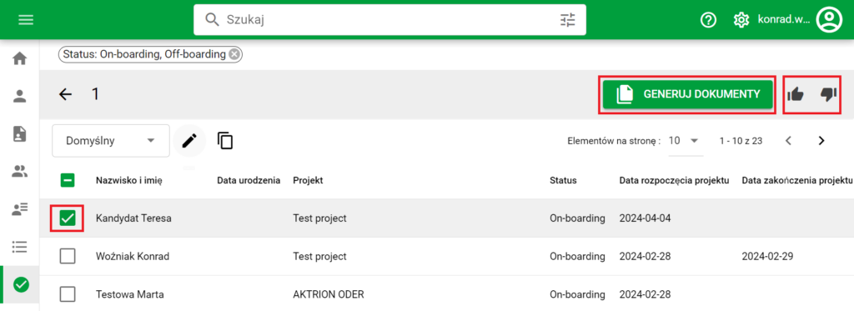854x311 pixels.
Task: Sort by Data urodzenia column
Action: [x=249, y=180]
